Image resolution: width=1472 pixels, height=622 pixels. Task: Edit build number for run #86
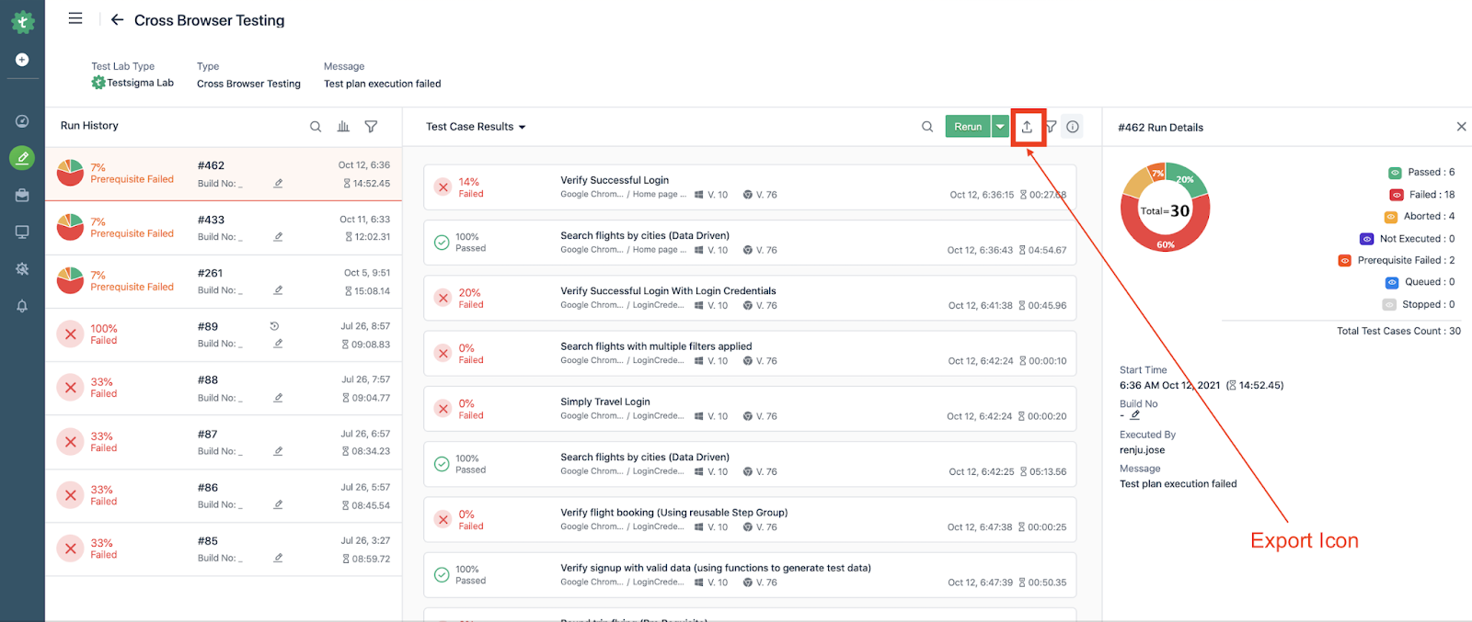click(278, 503)
